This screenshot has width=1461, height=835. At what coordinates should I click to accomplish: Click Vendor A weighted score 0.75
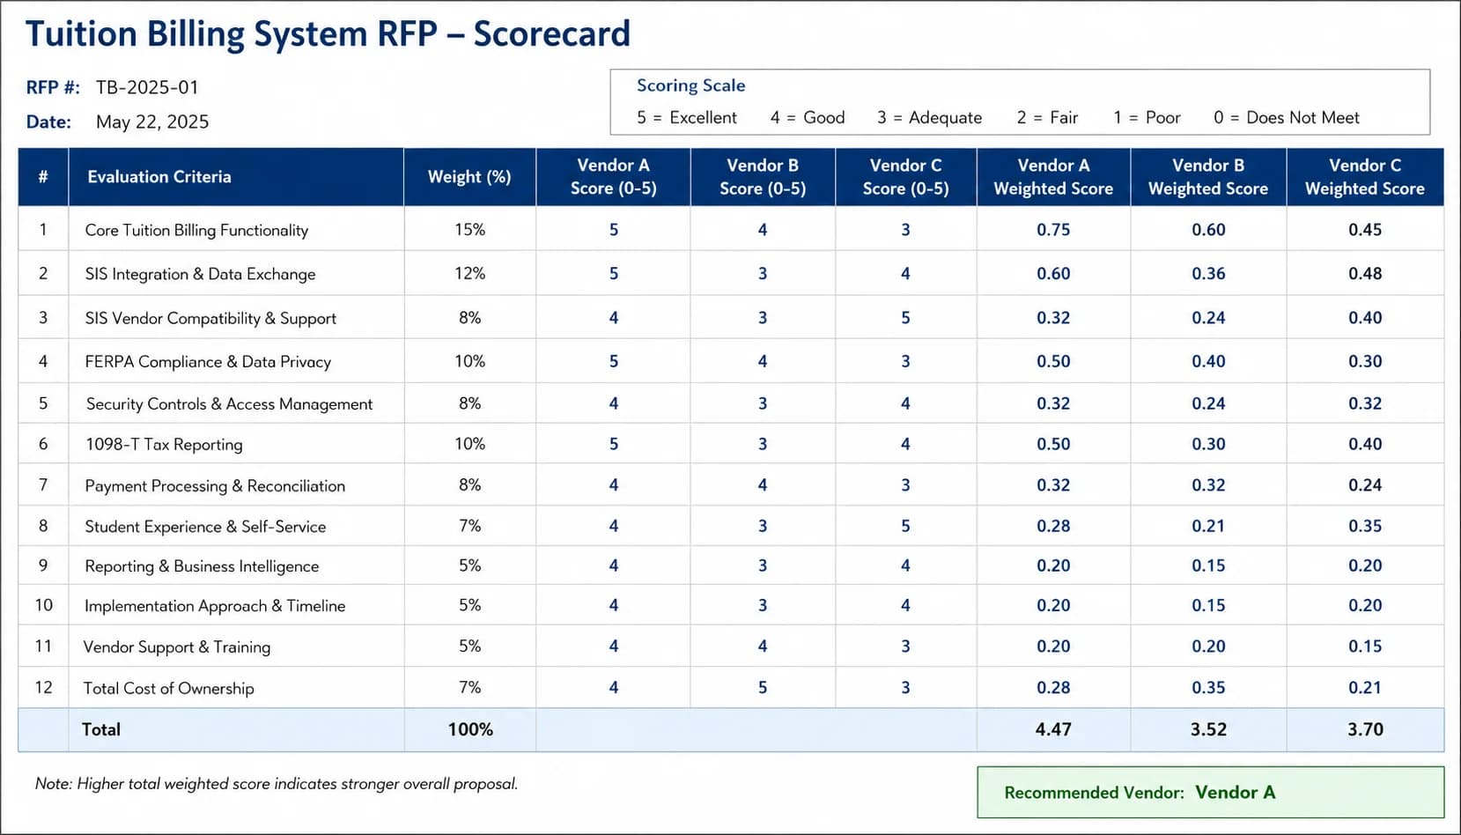(x=1053, y=229)
